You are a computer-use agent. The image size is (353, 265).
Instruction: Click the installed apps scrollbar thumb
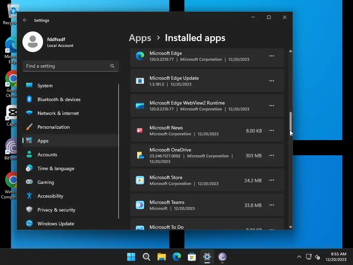coord(291,121)
